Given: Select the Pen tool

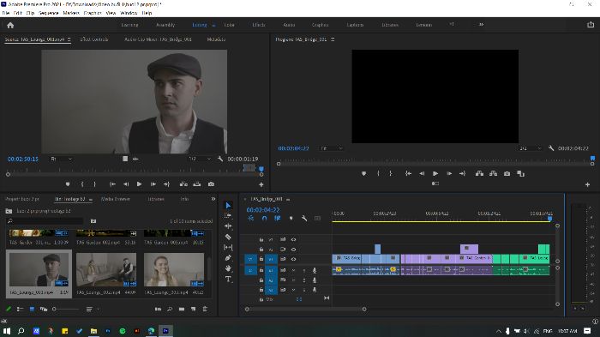Looking at the screenshot, I should [x=228, y=258].
